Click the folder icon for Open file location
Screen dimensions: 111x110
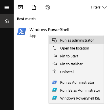pos(54,48)
